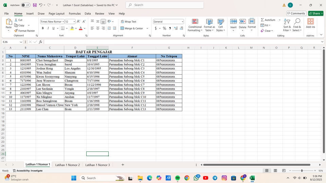The height and width of the screenshot is (183, 326).
Task: Click the formula bar input
Action: pyautogui.click(x=182, y=42)
